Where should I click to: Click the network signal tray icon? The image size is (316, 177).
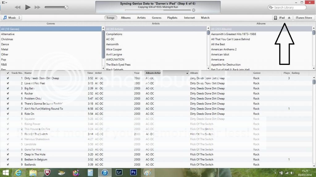point(286,173)
